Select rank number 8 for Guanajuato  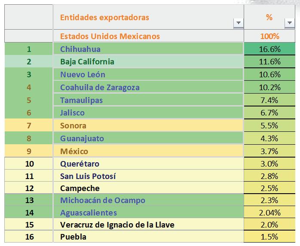(29, 138)
